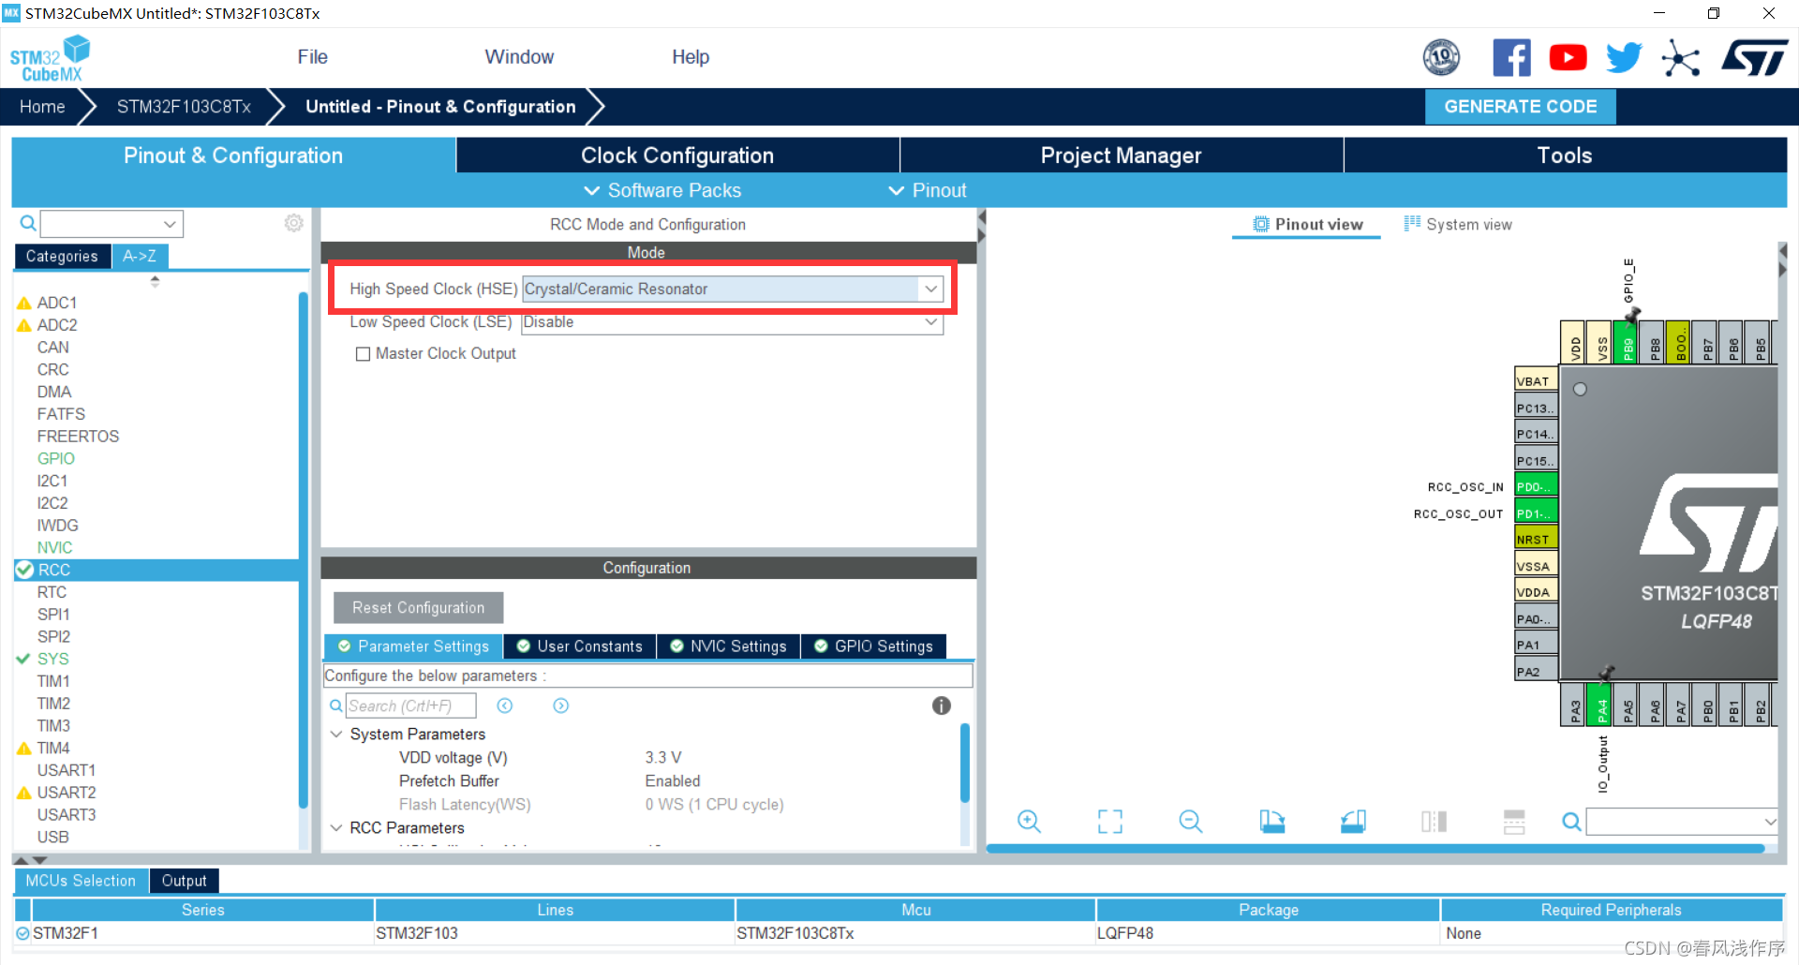Select USART1 in the peripheral list

67,770
